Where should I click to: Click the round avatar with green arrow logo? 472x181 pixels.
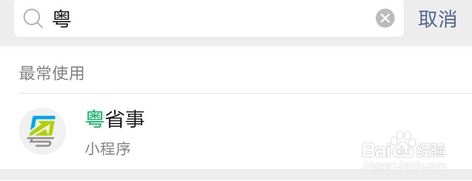point(42,131)
